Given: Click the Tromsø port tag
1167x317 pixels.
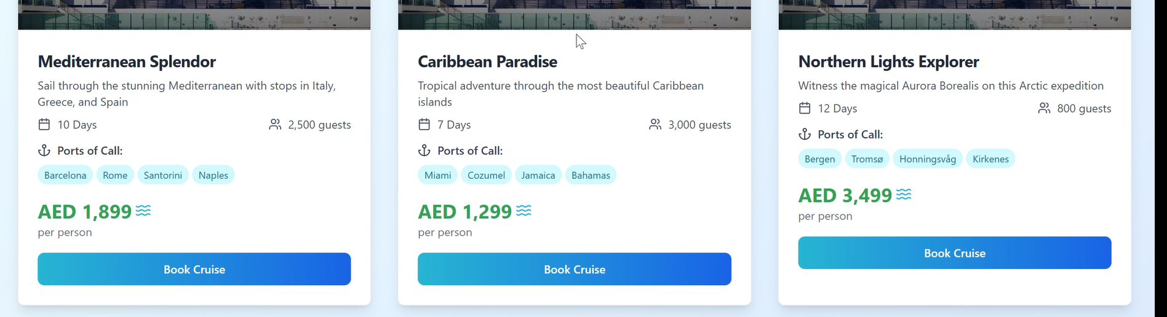Looking at the screenshot, I should (x=867, y=159).
